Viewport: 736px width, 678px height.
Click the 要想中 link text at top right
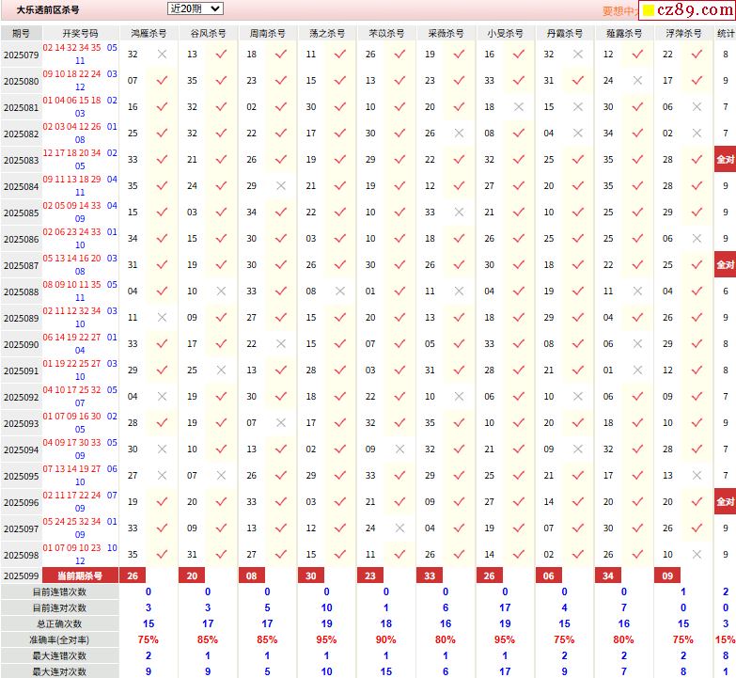tap(619, 10)
